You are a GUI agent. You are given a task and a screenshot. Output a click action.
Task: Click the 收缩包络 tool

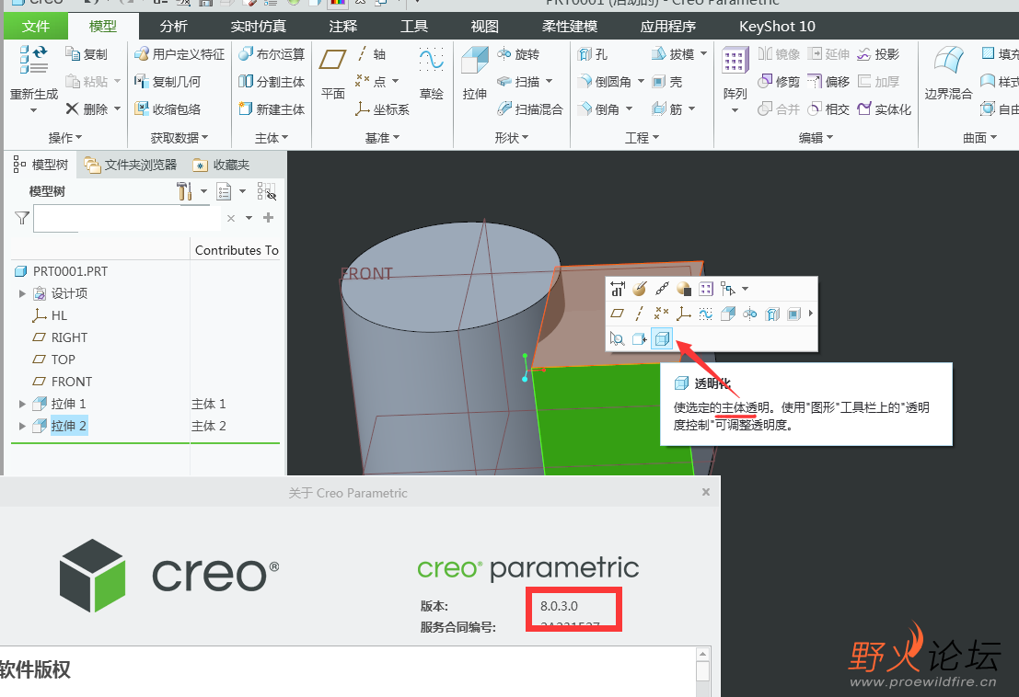point(167,109)
